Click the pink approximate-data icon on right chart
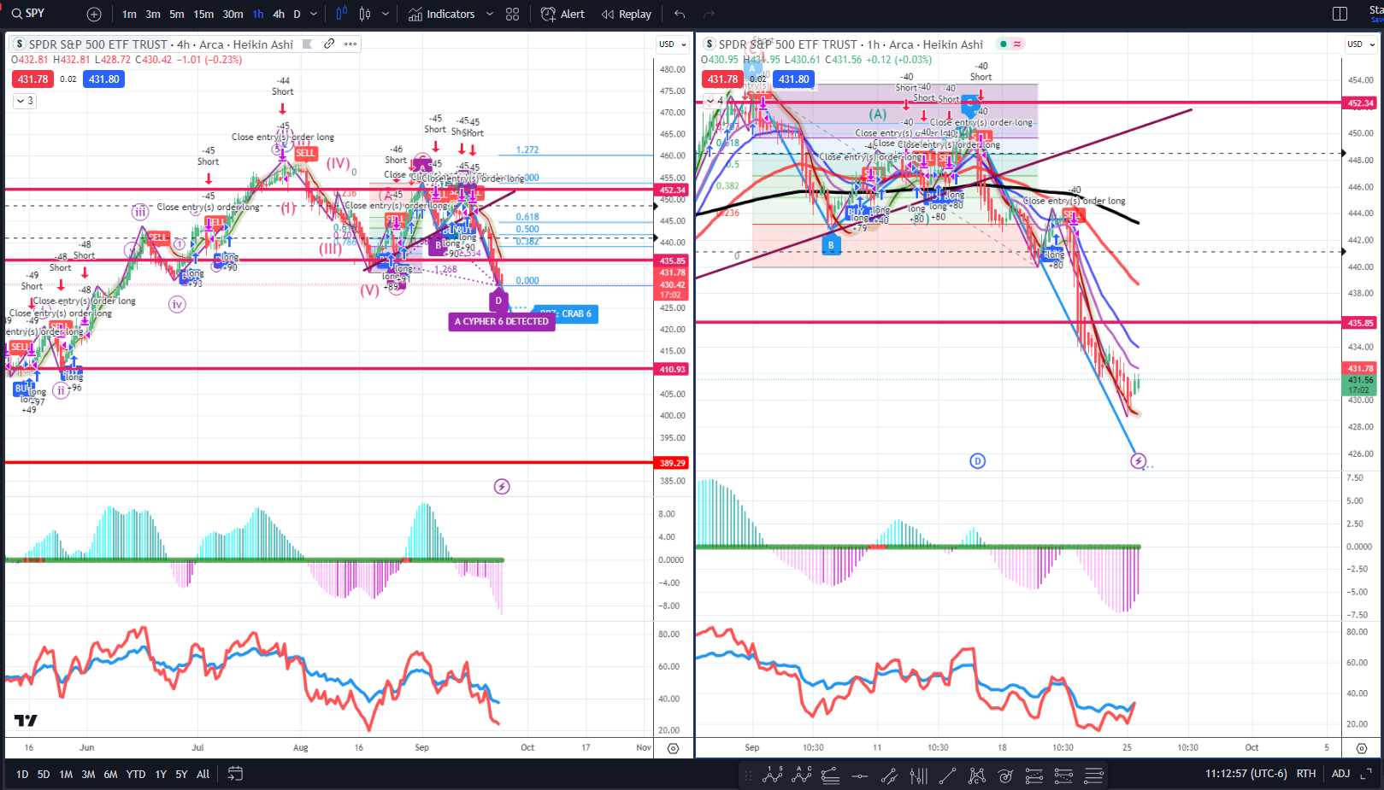 [1017, 44]
